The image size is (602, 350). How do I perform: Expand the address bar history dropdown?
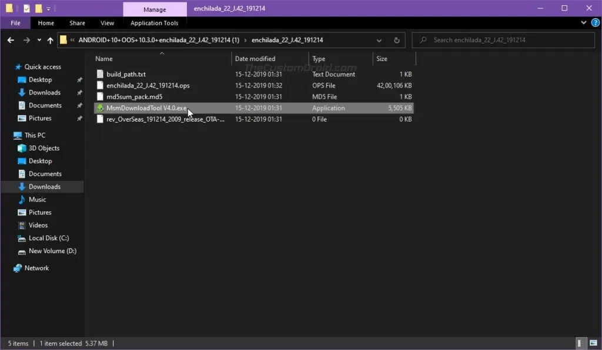coord(379,40)
